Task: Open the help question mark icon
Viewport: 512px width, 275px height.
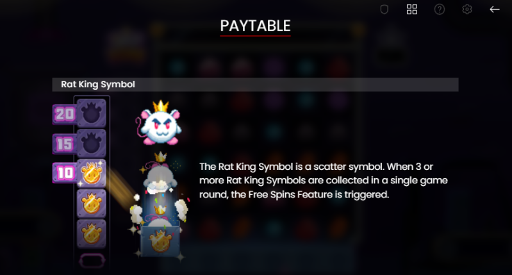Action: tap(439, 10)
